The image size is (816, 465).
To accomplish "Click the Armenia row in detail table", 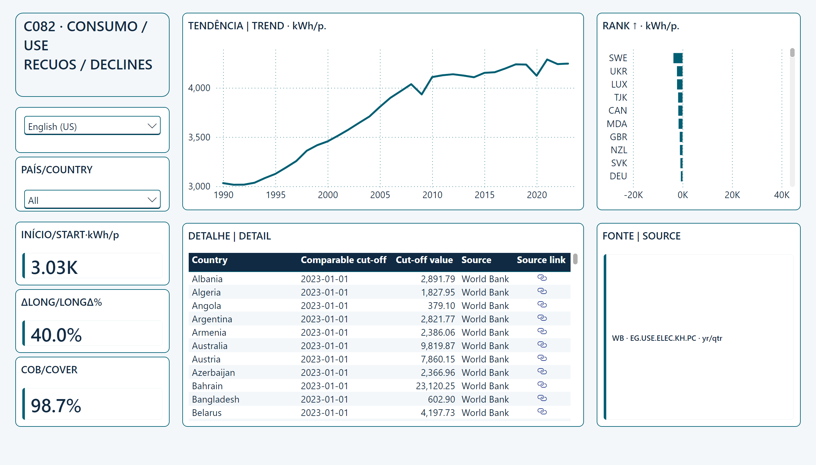I will (x=379, y=333).
